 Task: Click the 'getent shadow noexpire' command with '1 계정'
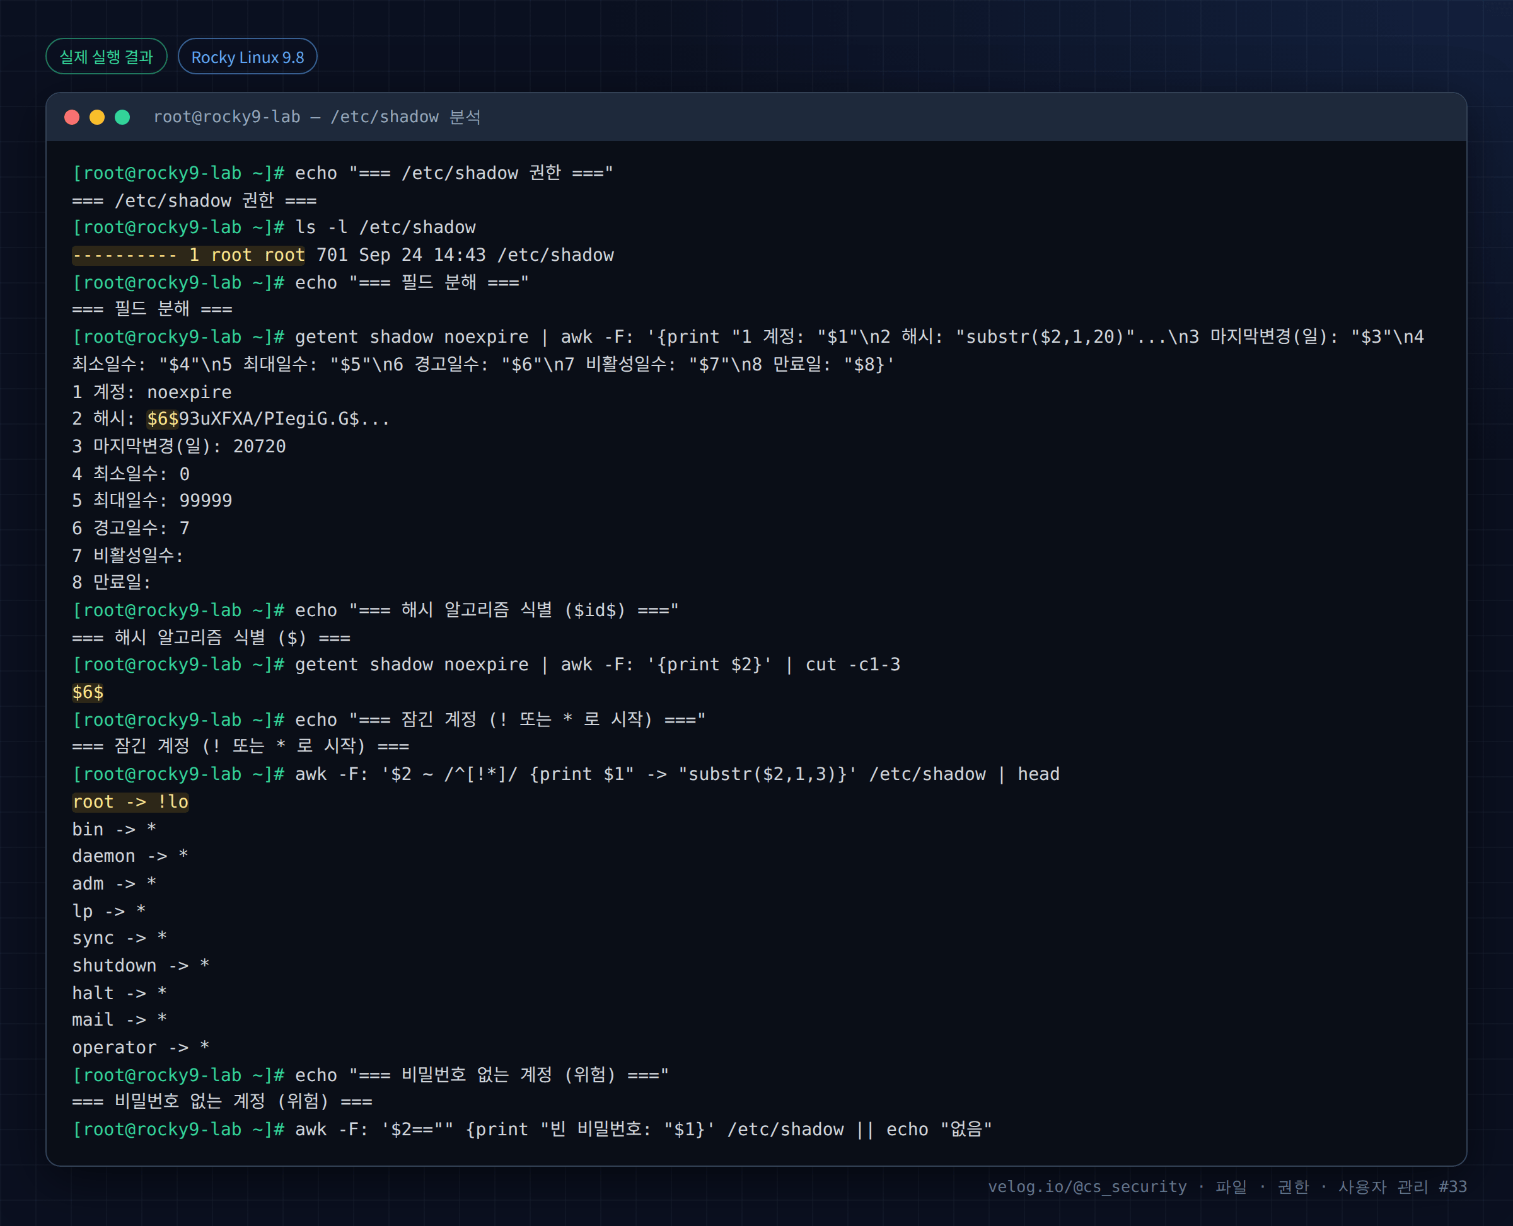pyautogui.click(x=748, y=350)
